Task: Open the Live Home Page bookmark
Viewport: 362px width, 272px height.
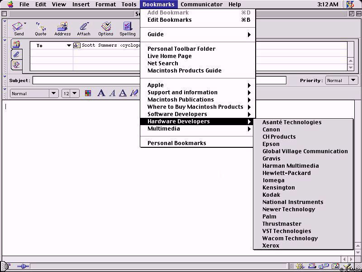Action: pyautogui.click(x=198, y=56)
